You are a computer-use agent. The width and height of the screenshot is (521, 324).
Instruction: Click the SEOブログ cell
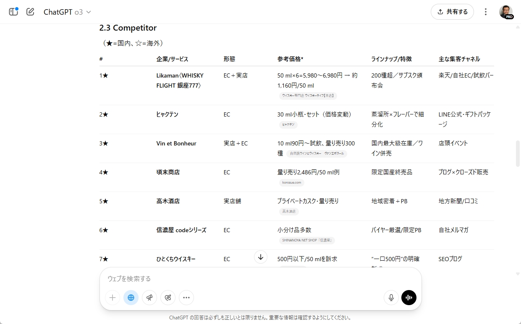click(x=450, y=259)
